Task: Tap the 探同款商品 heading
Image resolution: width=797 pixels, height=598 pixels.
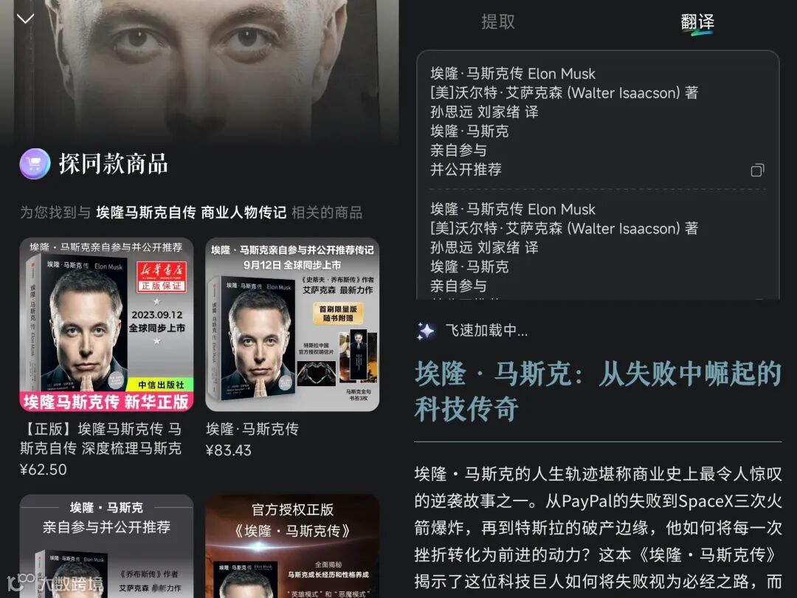Action: [x=114, y=164]
